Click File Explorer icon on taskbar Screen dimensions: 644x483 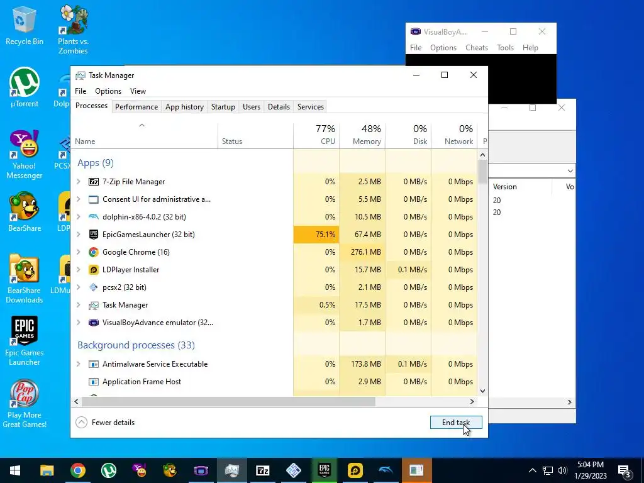pos(47,470)
